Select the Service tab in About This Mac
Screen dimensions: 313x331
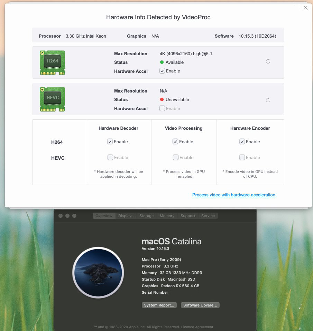[208, 216]
